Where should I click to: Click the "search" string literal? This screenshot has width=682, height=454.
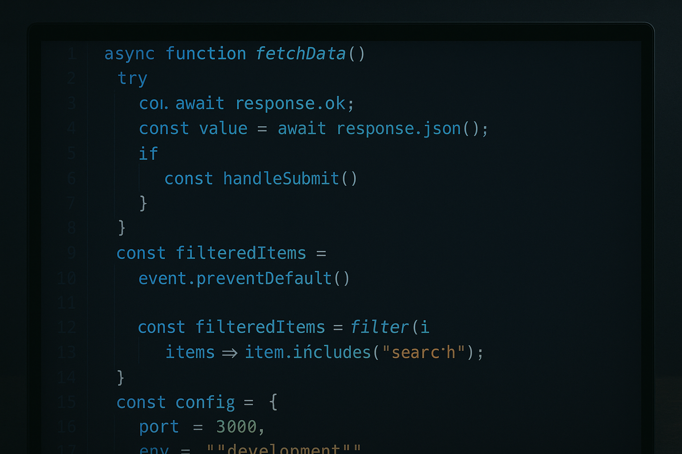[424, 352]
